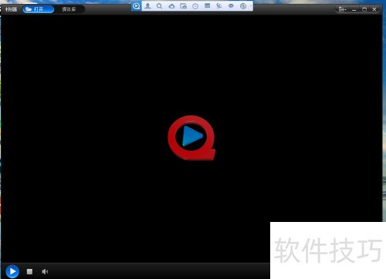The width and height of the screenshot is (386, 279).
Task: Open the user profile icon in toolbar
Action: click(147, 6)
